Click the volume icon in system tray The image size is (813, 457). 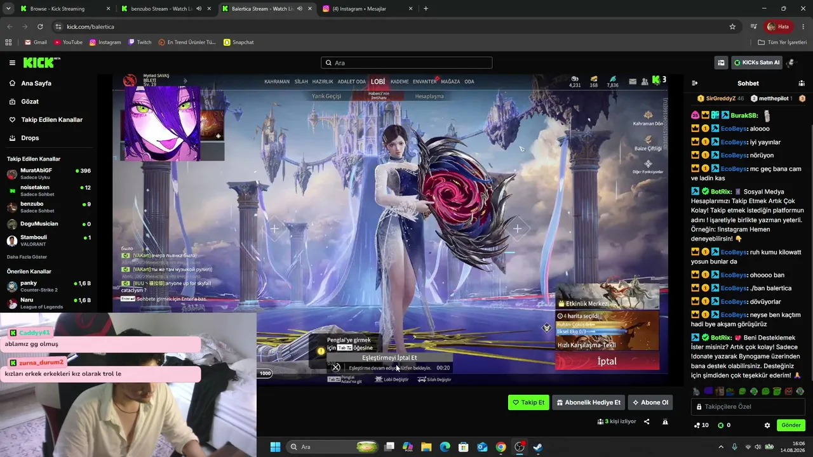pyautogui.click(x=758, y=447)
